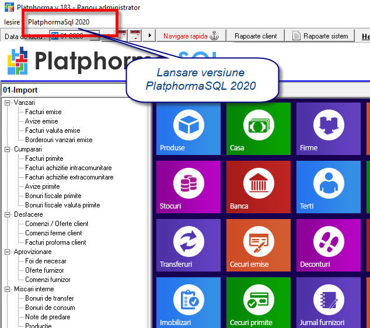Open Rapoarte sistem
The height and width of the screenshot is (328, 370).
pos(320,36)
